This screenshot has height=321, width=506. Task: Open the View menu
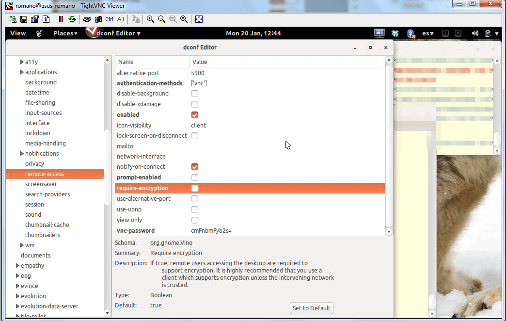coord(17,33)
